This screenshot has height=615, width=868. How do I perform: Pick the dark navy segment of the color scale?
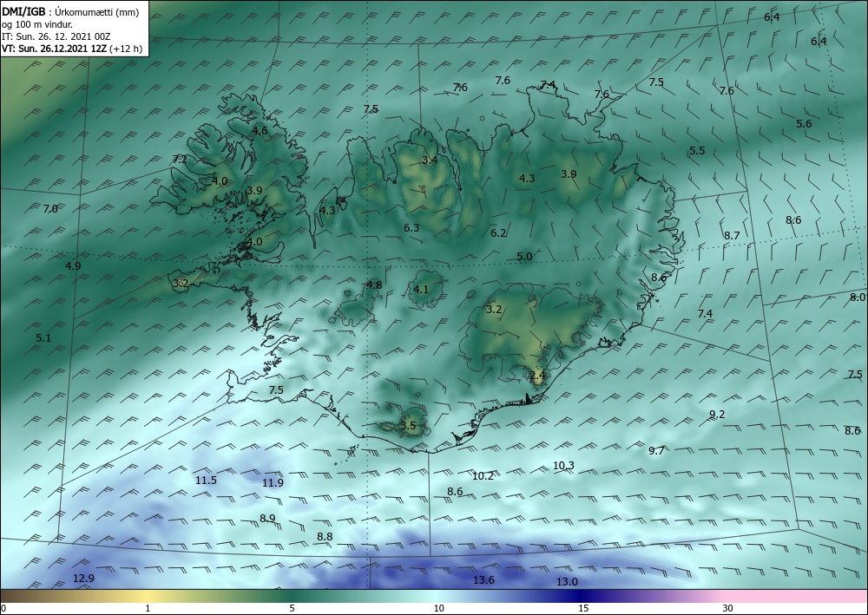(582, 596)
